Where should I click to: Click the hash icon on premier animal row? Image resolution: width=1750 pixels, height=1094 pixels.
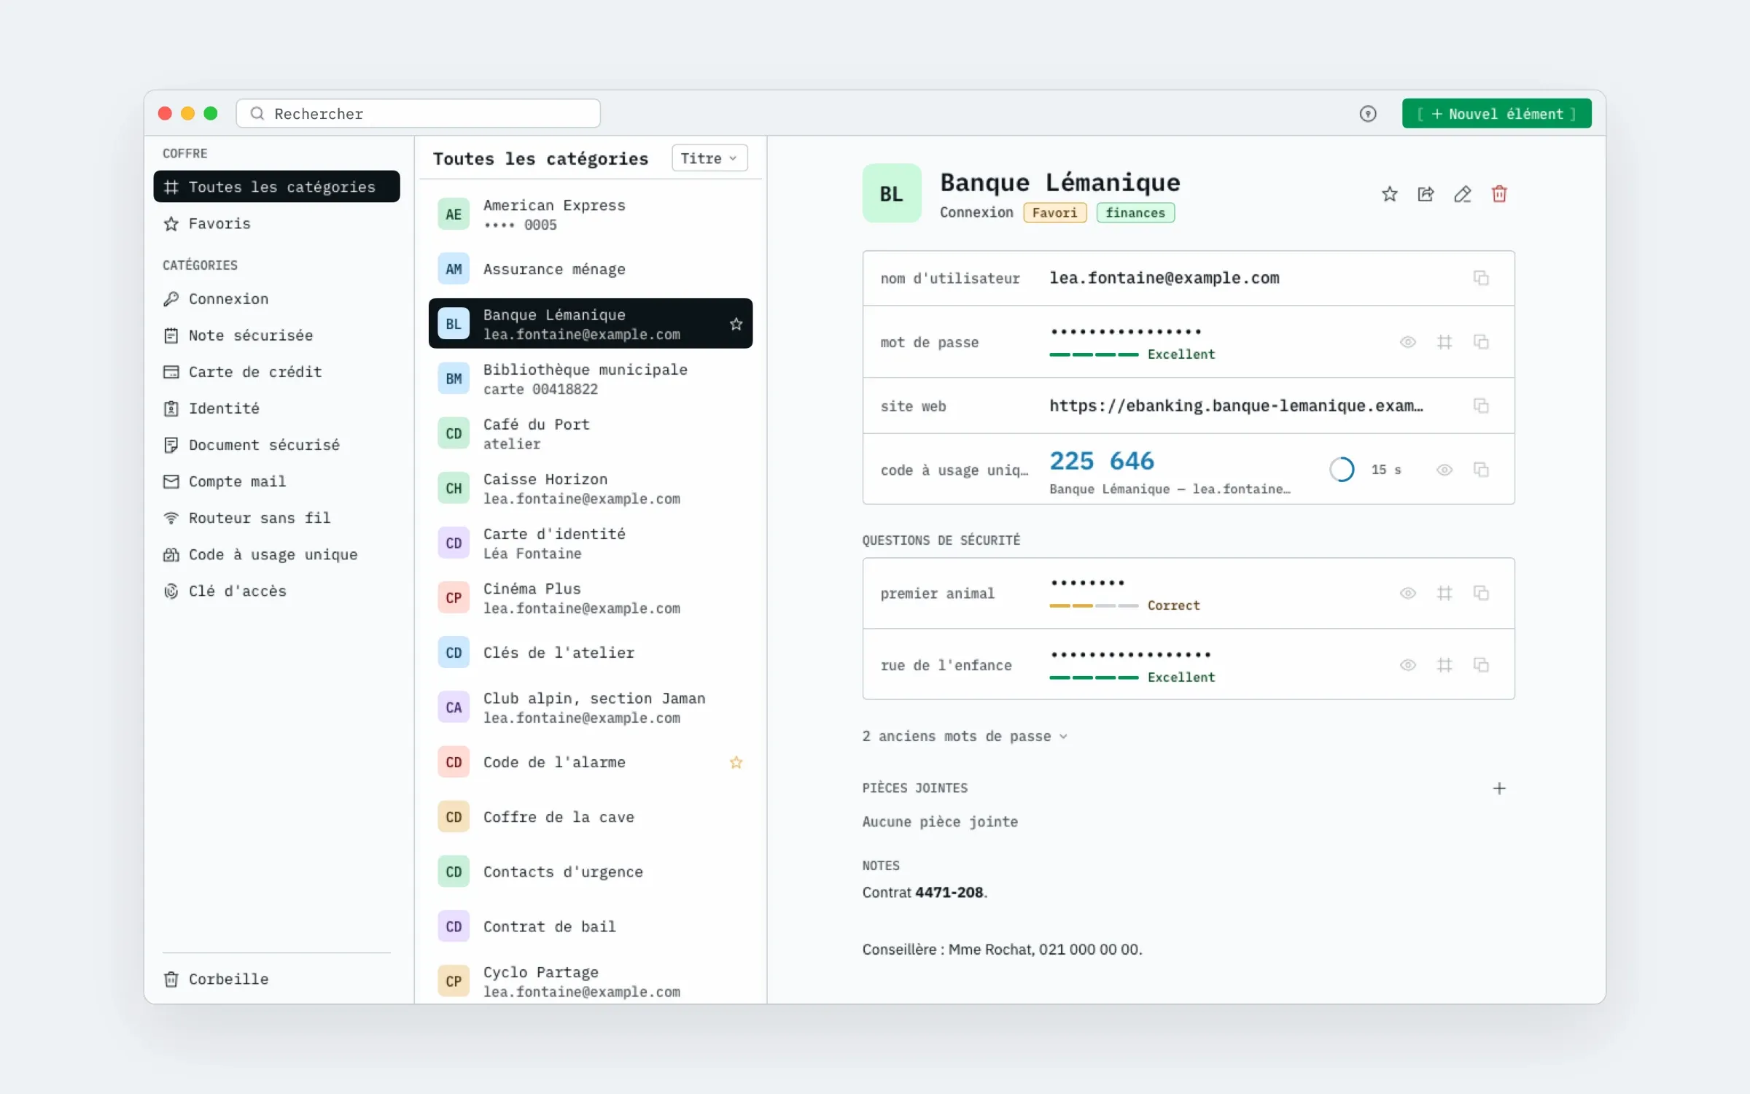[x=1444, y=593]
